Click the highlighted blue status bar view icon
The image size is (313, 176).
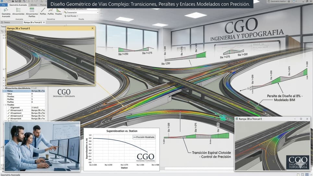307,175
